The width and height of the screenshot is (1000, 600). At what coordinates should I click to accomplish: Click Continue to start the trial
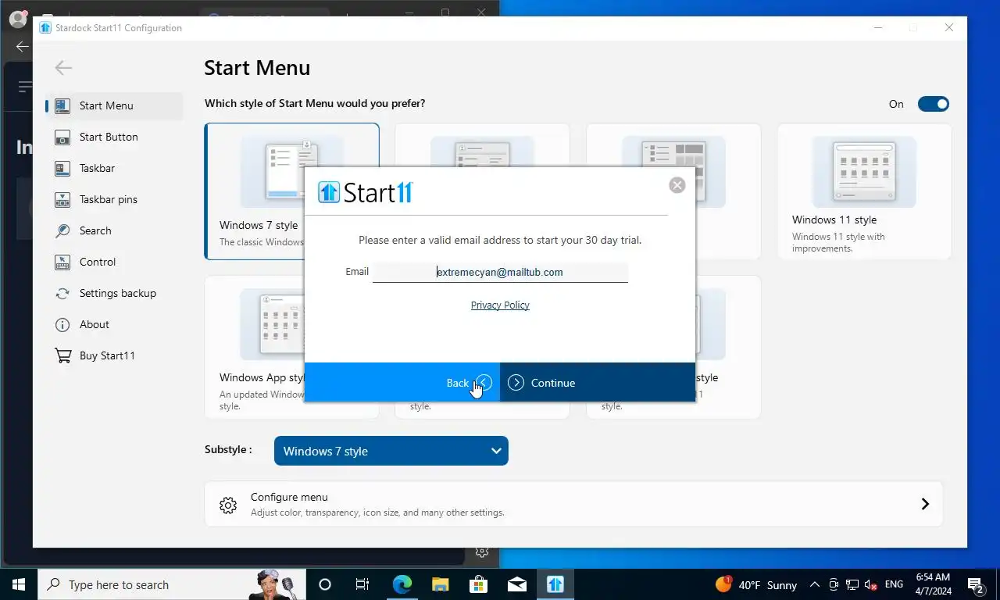[598, 383]
